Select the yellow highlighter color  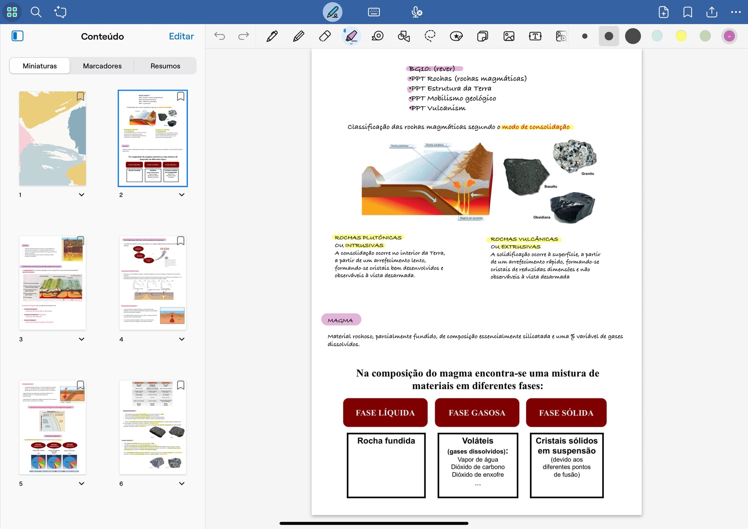(681, 36)
